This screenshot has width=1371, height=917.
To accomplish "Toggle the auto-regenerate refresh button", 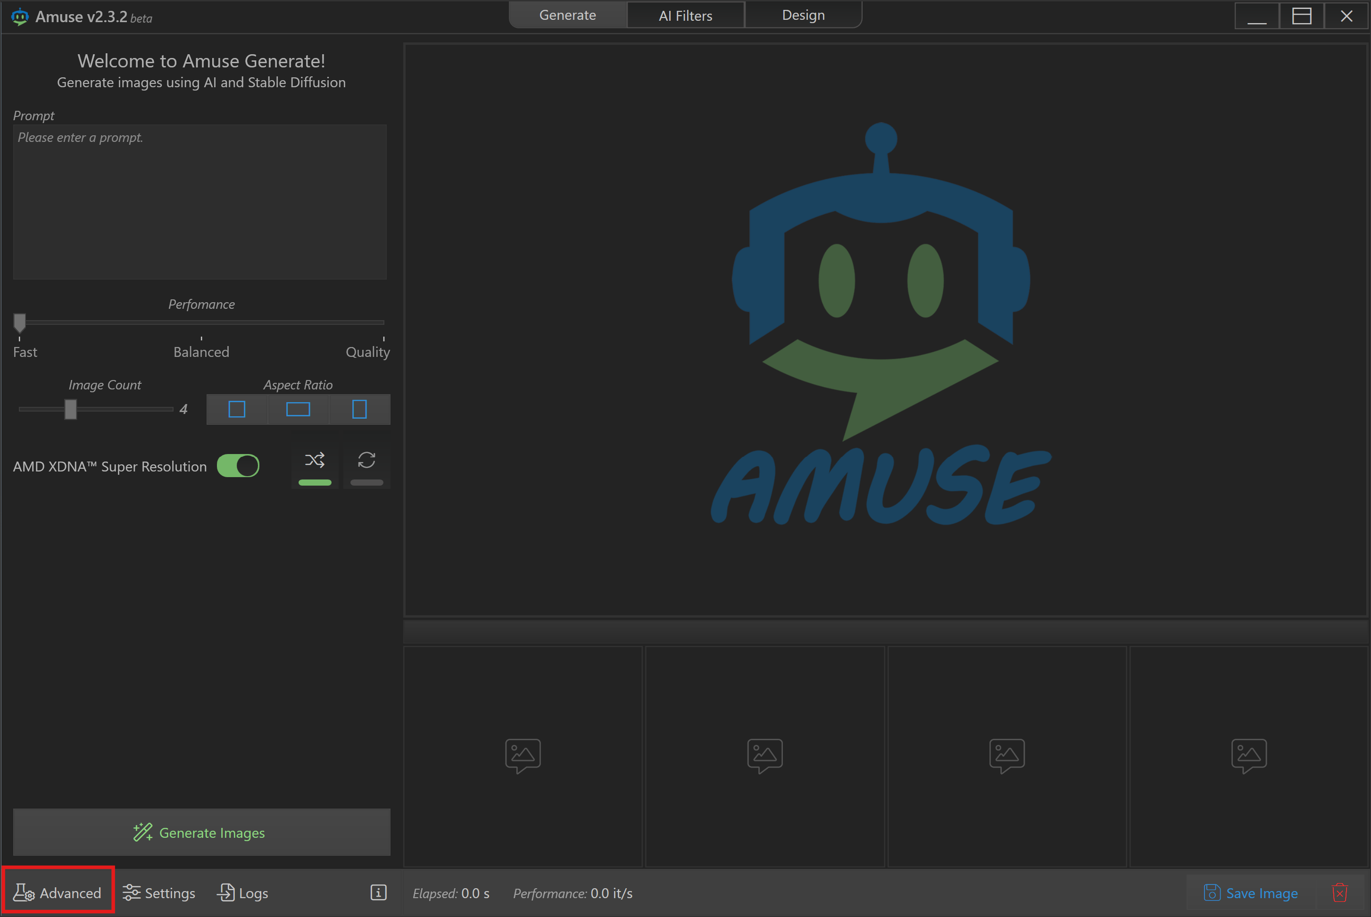I will pyautogui.click(x=367, y=466).
